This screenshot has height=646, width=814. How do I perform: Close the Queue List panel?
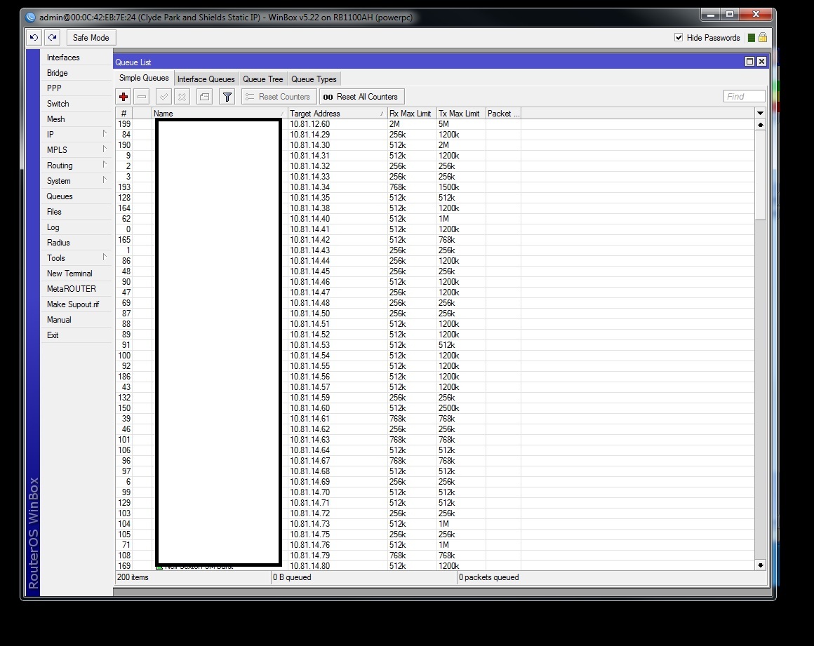(761, 61)
